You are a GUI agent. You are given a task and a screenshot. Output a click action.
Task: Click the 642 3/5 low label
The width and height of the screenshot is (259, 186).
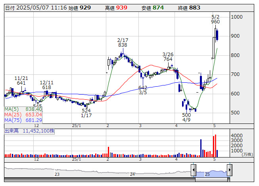tap(143, 90)
